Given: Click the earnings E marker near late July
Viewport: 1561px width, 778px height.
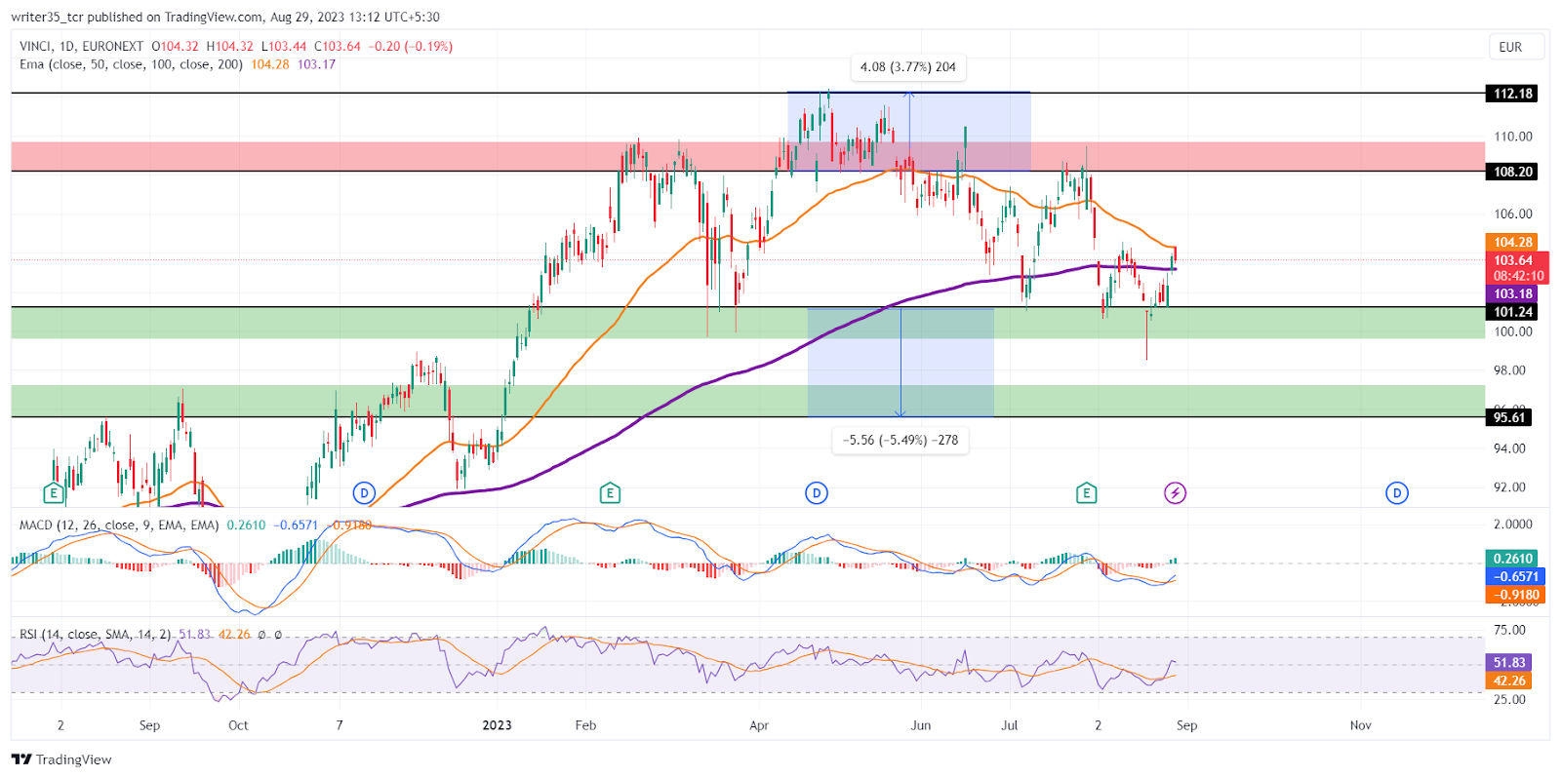Looking at the screenshot, I should [1086, 493].
